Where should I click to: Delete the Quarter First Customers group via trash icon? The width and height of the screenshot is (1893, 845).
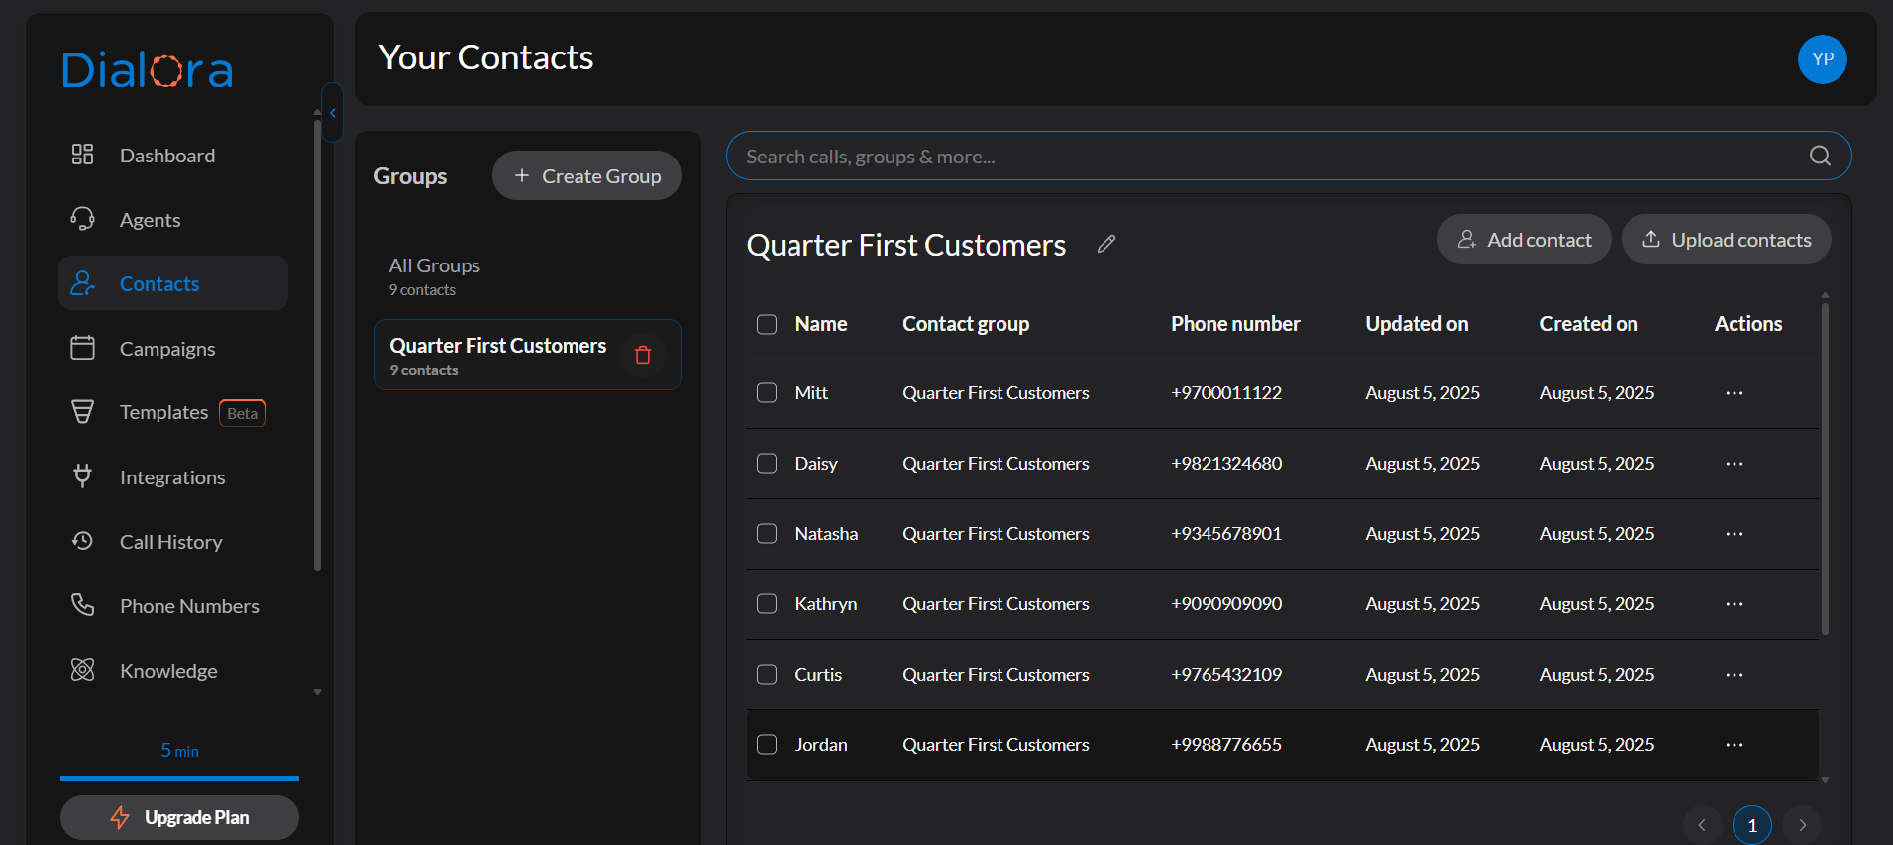[643, 355]
